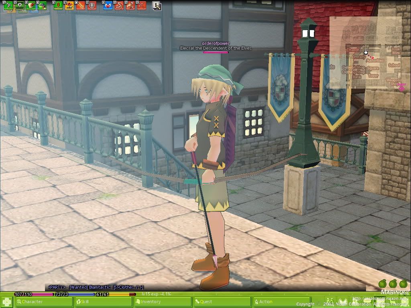Click the first green B bag icon
The image size is (411, 308).
click(382, 284)
